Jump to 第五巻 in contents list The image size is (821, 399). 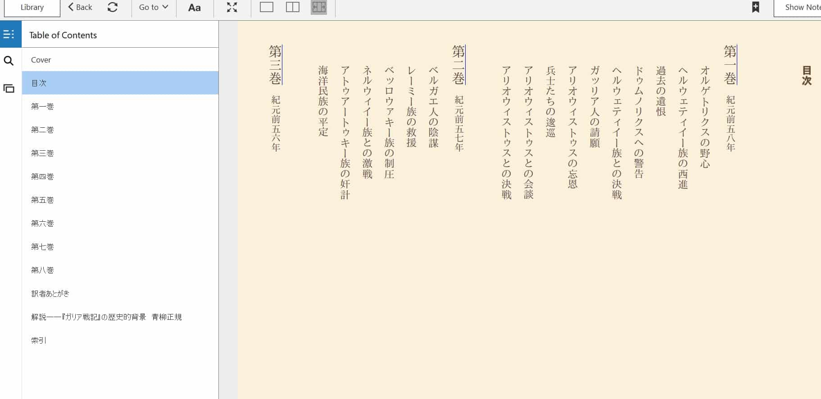tap(43, 200)
